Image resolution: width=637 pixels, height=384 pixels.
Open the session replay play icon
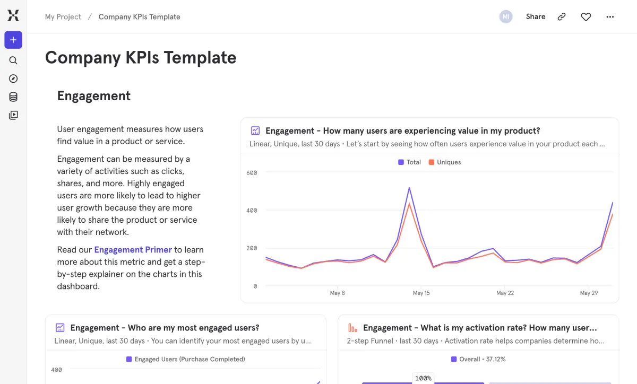13,115
